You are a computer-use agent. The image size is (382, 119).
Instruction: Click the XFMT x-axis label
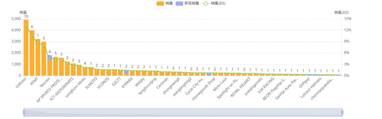[34, 81]
